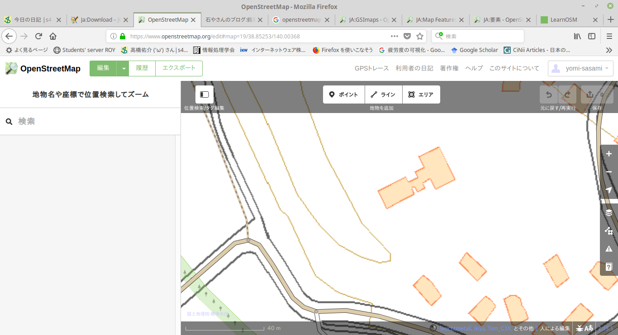
Task: Expand the 編集 dropdown arrow
Action: pos(123,68)
